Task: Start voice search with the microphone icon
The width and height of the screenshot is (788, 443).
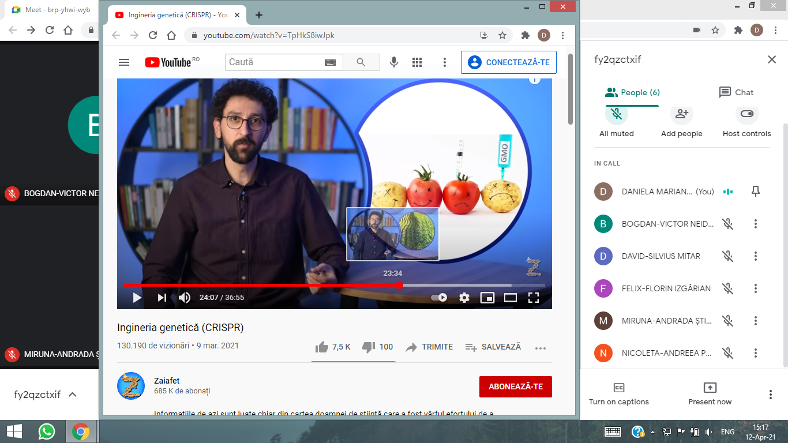Action: click(x=394, y=62)
